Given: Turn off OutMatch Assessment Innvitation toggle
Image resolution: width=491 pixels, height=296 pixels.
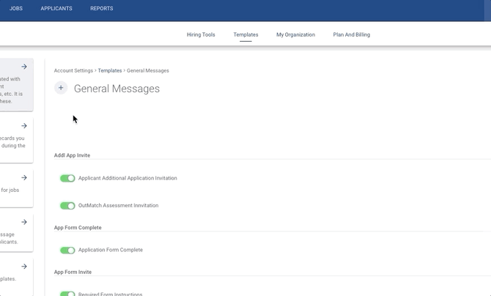Looking at the screenshot, I should [x=67, y=206].
